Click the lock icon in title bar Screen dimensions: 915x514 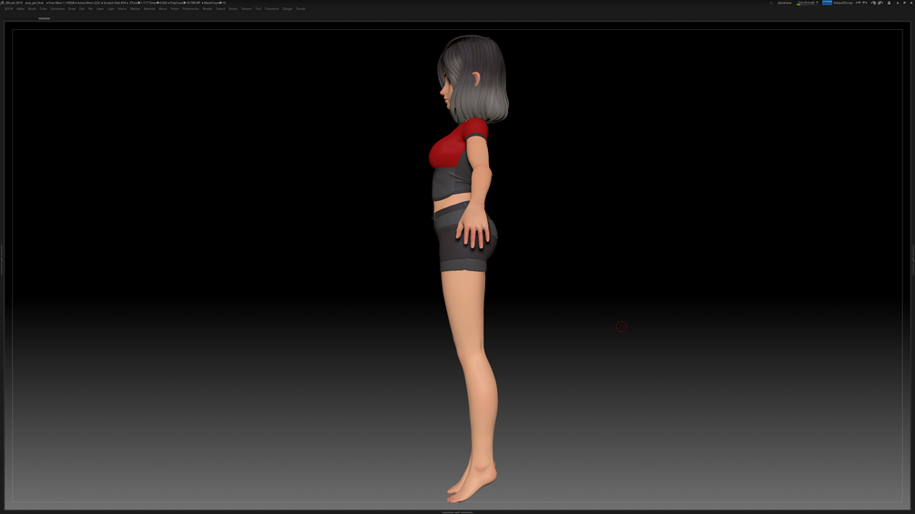(889, 3)
